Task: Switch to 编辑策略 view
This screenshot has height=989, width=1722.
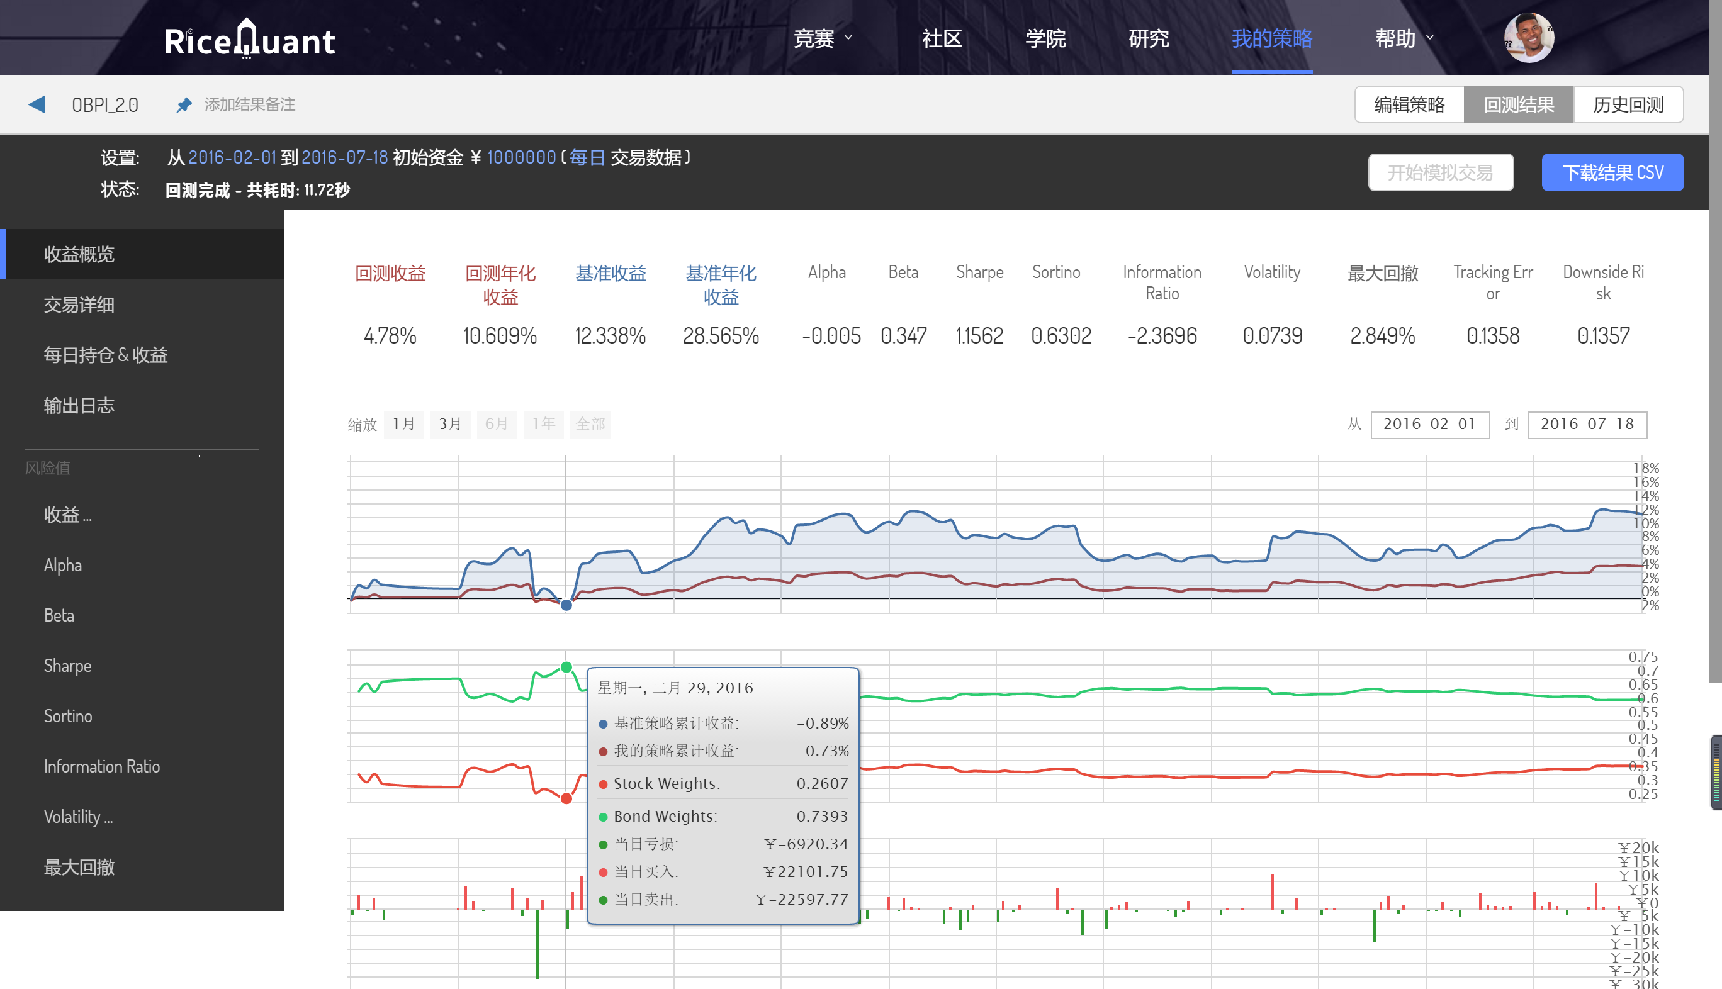Action: [x=1409, y=104]
